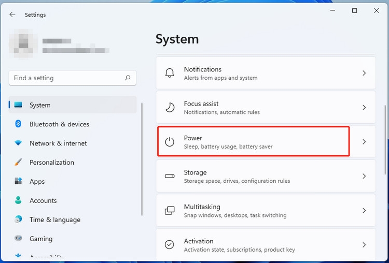Click 'Storage space, drives, configuration rules'
Screen dimensions: 389x263
tap(237, 181)
